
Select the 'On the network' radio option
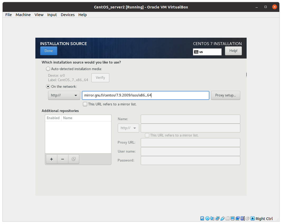point(48,86)
